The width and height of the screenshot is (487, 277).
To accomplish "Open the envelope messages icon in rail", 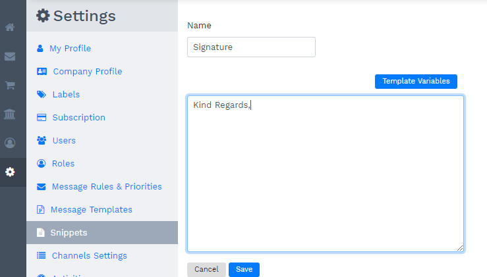I will coord(10,57).
